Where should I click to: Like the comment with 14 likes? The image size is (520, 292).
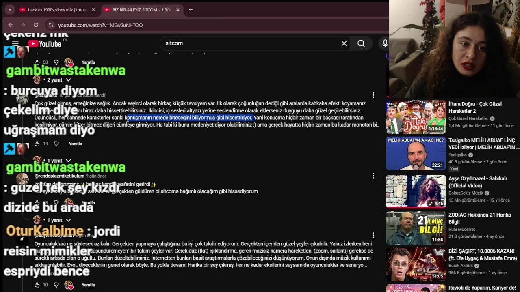pos(37,144)
